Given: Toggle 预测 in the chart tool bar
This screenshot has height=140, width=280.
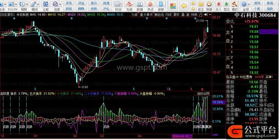Looking at the screenshot, I should pyautogui.click(x=194, y=15).
